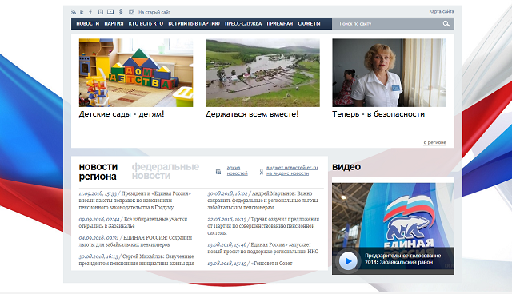
Task: Click the news archive calendar icon
Action: tap(218, 172)
